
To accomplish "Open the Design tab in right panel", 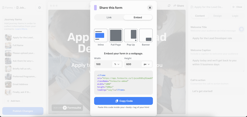I will pyautogui.click(x=217, y=16).
